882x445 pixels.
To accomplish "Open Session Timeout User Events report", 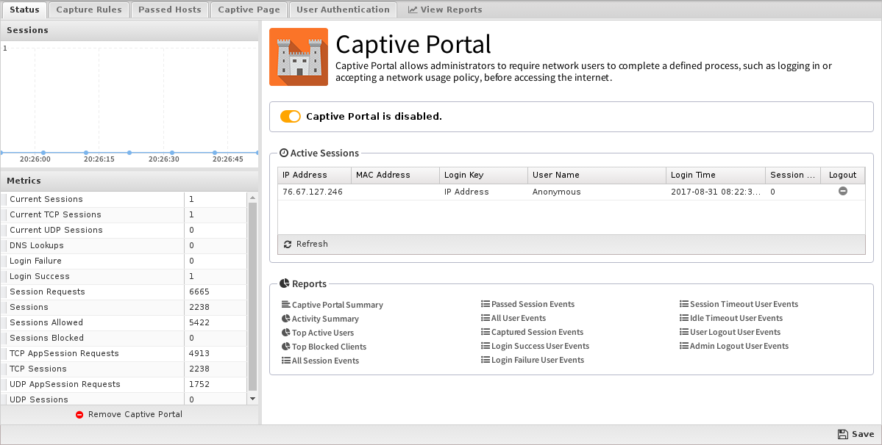I will pos(743,304).
